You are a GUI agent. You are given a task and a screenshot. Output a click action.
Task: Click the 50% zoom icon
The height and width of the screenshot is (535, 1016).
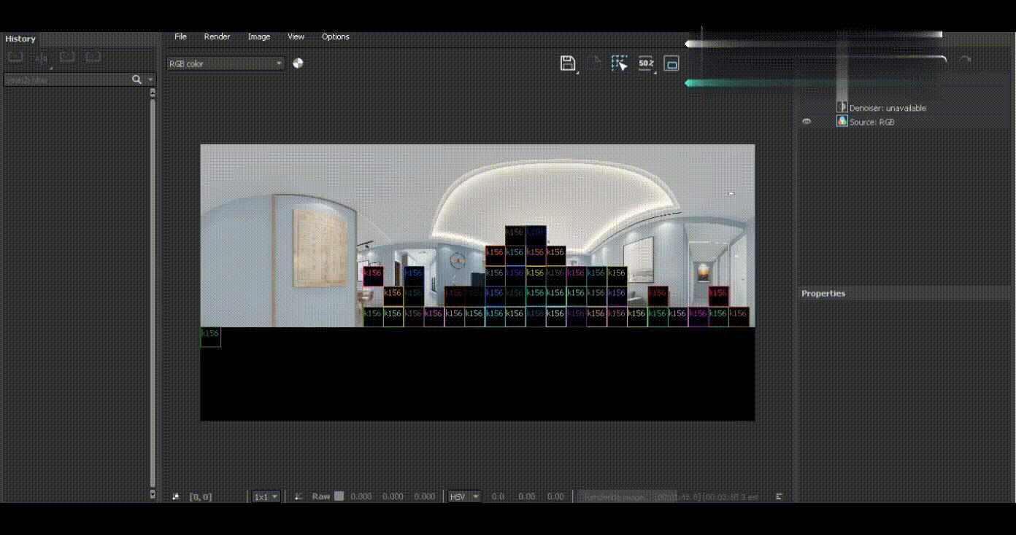pyautogui.click(x=646, y=63)
